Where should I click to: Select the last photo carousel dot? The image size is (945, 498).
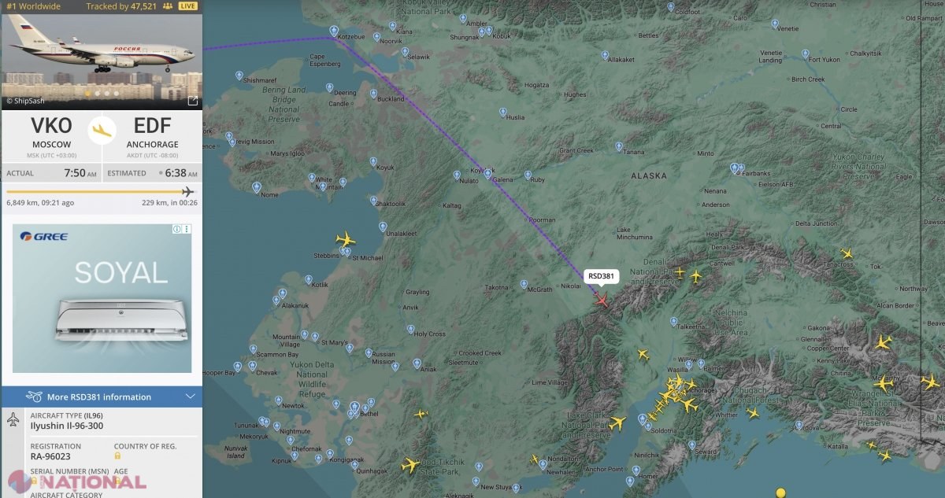[117, 94]
